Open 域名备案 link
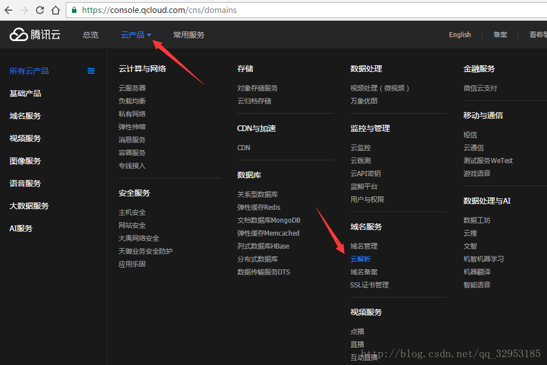This screenshot has height=365, width=547. (x=364, y=272)
